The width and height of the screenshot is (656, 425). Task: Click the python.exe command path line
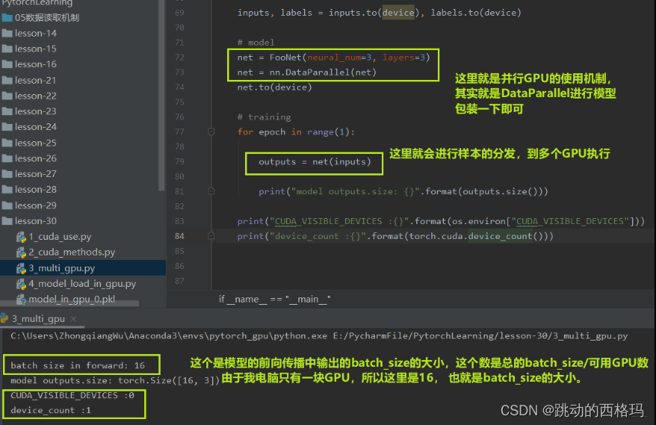319,336
